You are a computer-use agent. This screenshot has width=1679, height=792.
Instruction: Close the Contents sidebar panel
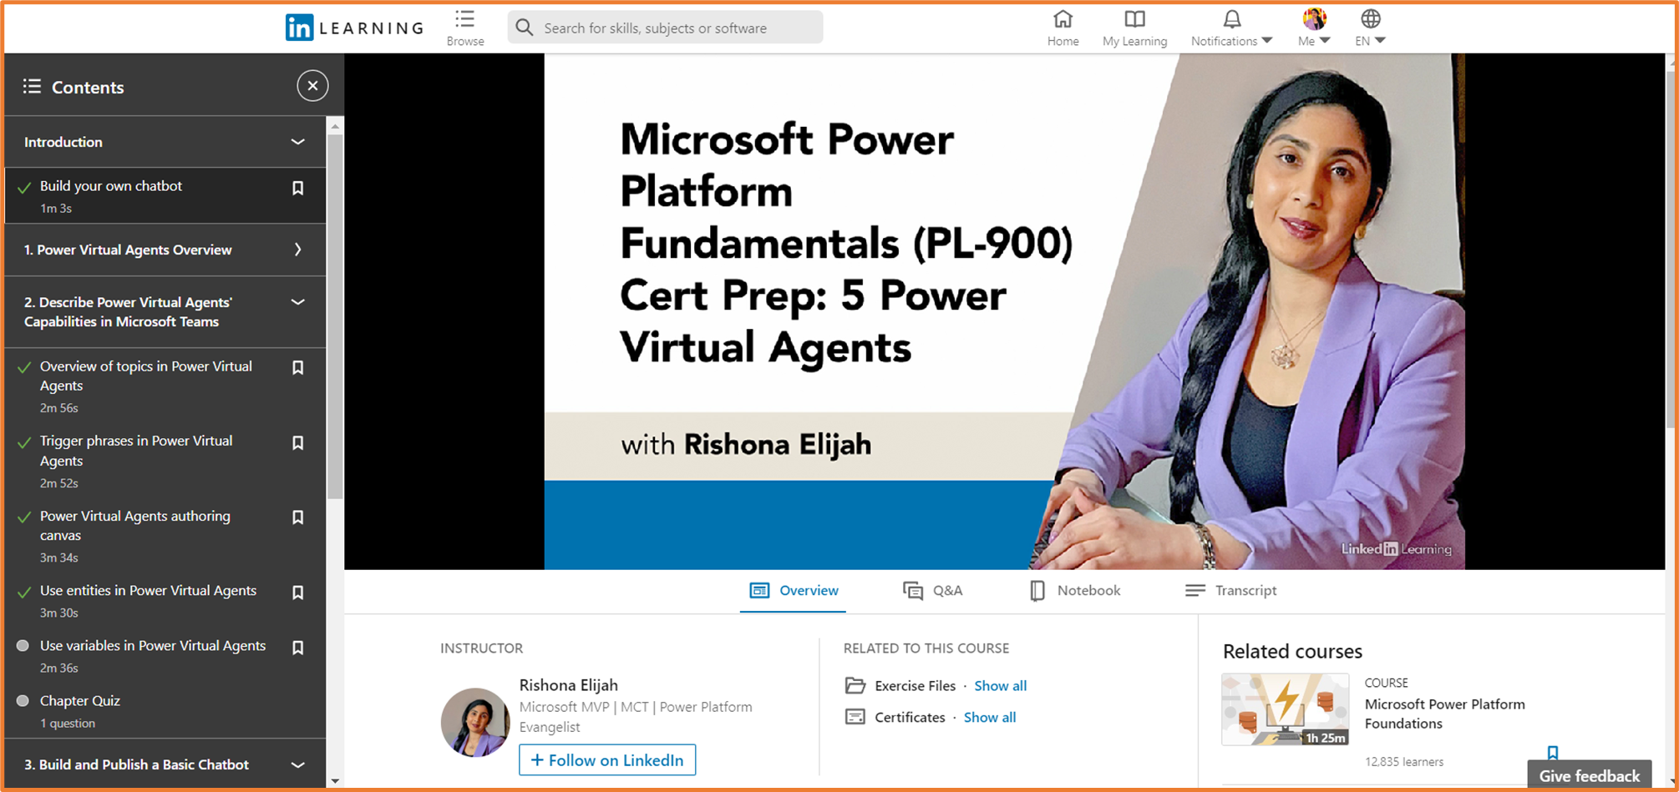(312, 85)
